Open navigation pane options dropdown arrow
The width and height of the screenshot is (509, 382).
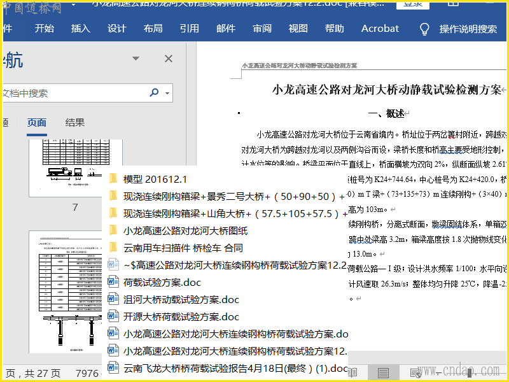136,59
